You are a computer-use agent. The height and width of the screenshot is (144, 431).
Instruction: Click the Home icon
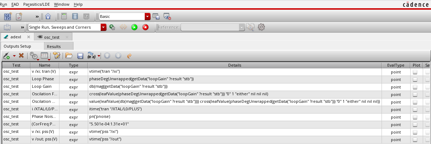[x=48, y=16]
